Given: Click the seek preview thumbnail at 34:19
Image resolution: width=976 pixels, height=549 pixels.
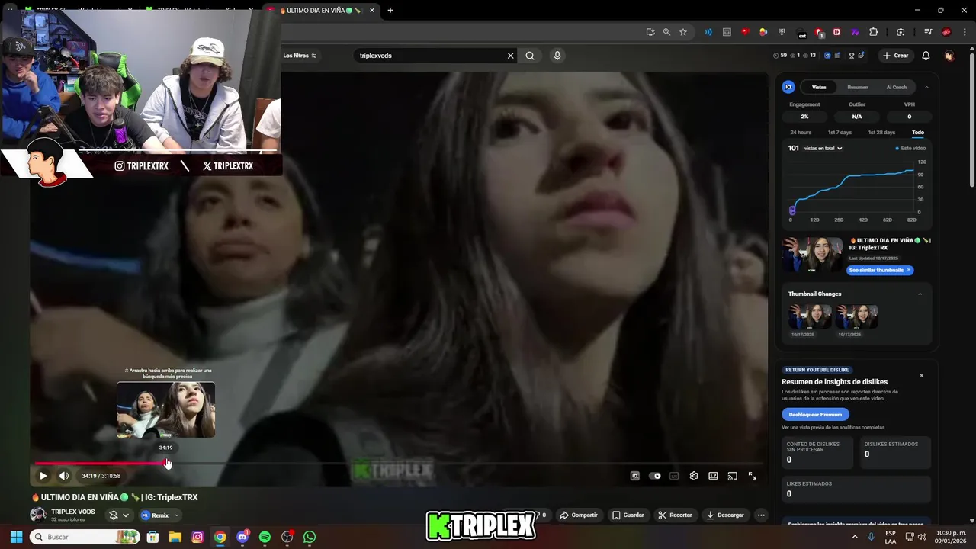Looking at the screenshot, I should point(165,410).
